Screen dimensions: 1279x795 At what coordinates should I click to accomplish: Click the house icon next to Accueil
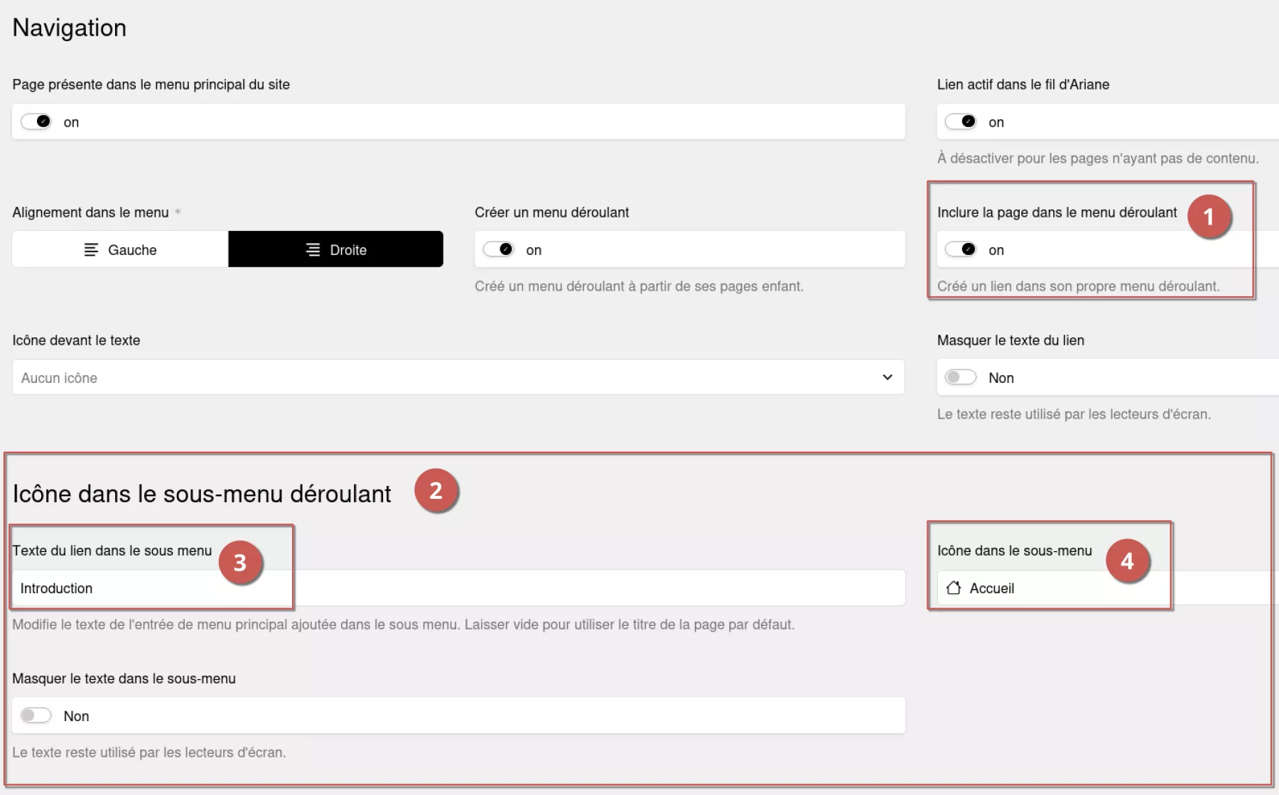[954, 588]
